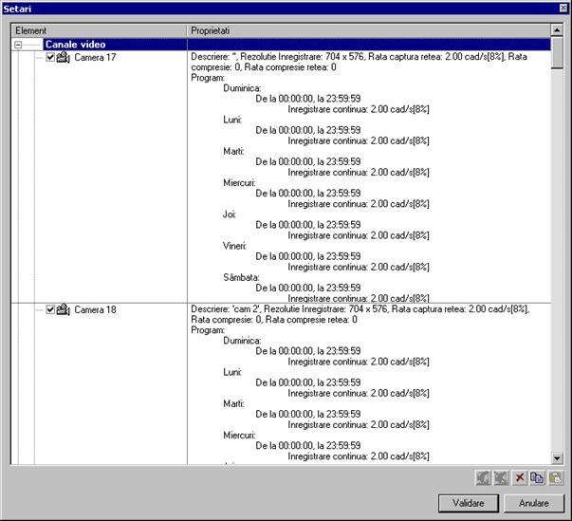Select the Canale video row
The image size is (572, 521).
(x=75, y=45)
